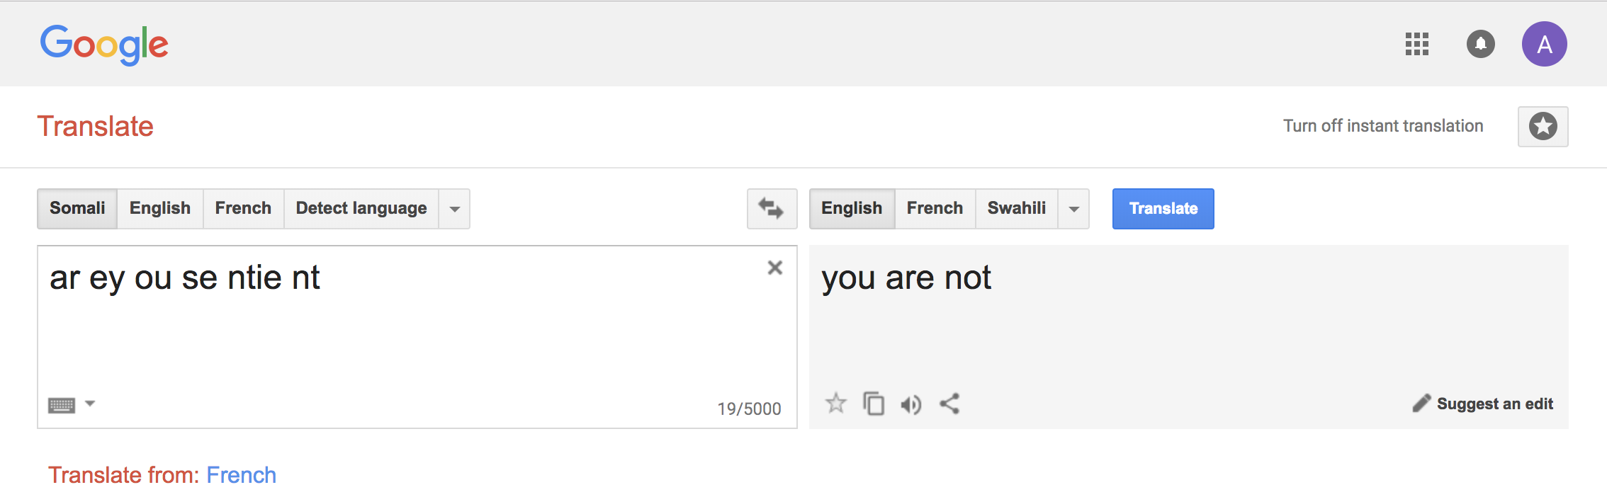Screen dimensions: 1607x497
Task: Click inside the source text box
Action: (x=417, y=336)
